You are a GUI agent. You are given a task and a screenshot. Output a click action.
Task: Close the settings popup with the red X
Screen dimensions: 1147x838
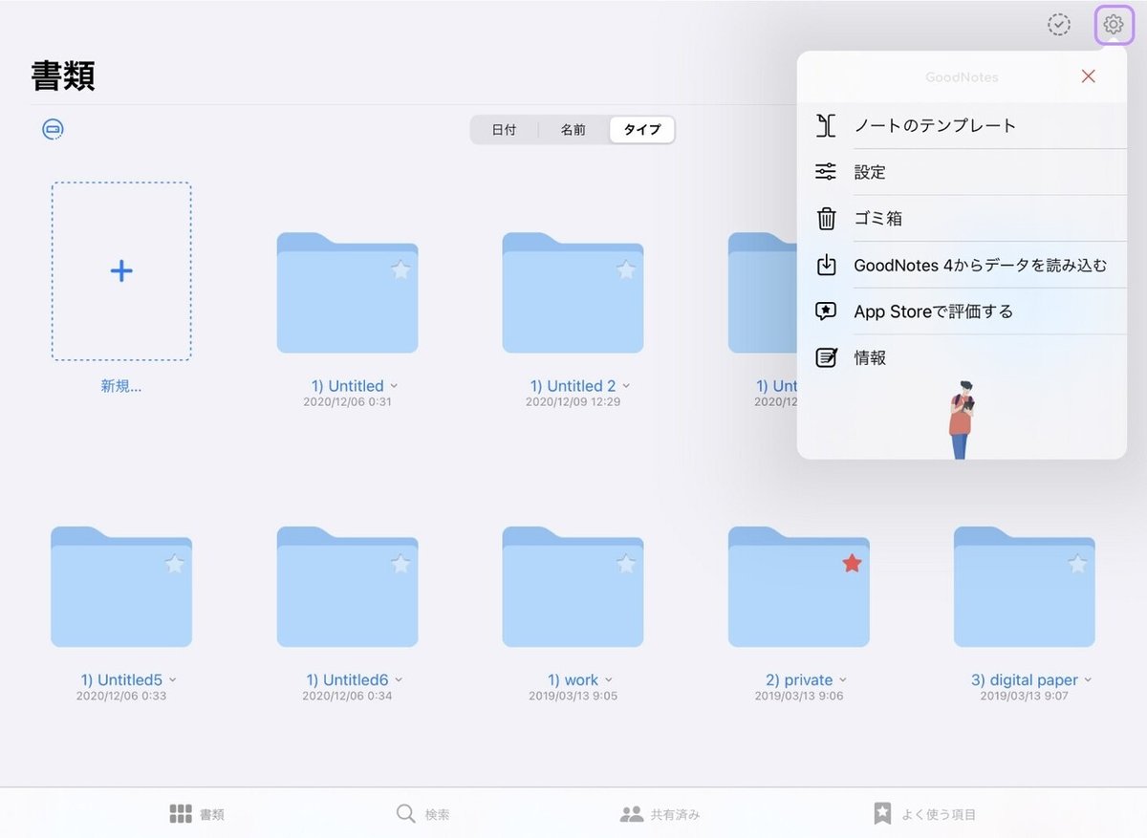pos(1088,76)
